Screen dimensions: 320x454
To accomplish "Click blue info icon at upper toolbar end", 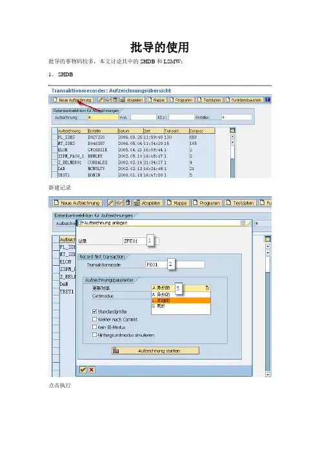I will coord(268,100).
